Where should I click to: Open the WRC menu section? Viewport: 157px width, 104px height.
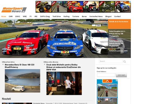point(25,16)
